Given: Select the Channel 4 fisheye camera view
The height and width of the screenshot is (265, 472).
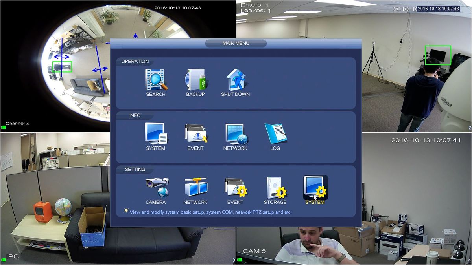Looking at the screenshot, I should (x=55, y=66).
